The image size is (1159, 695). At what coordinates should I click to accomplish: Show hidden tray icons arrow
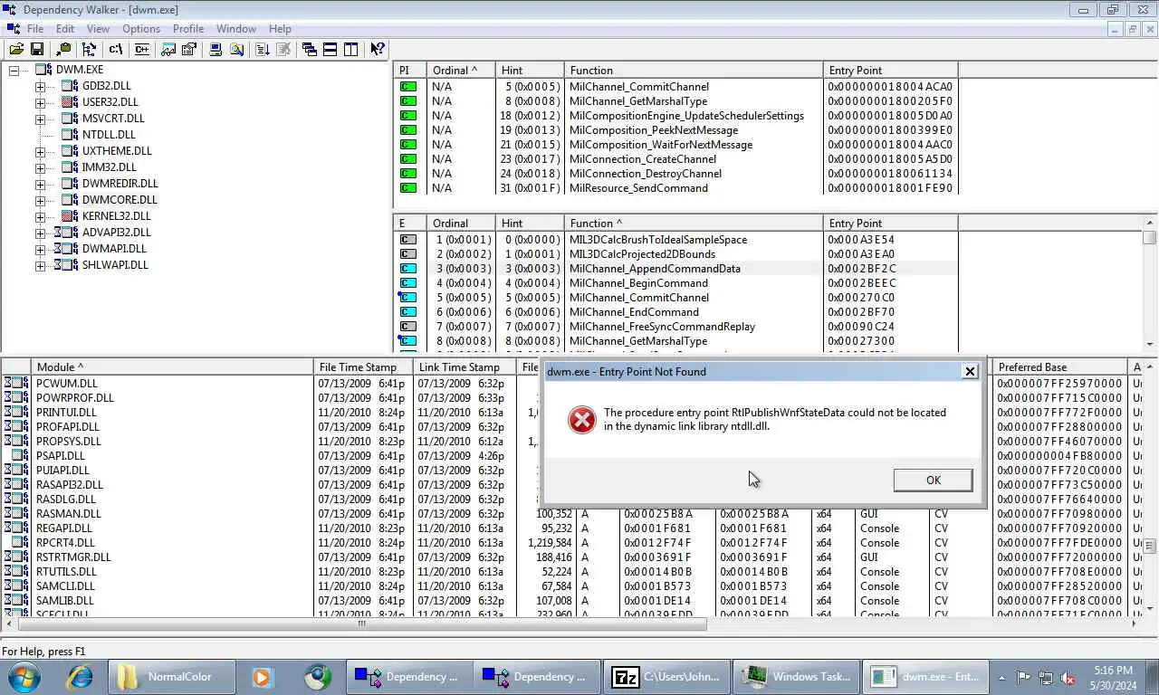point(1001,678)
